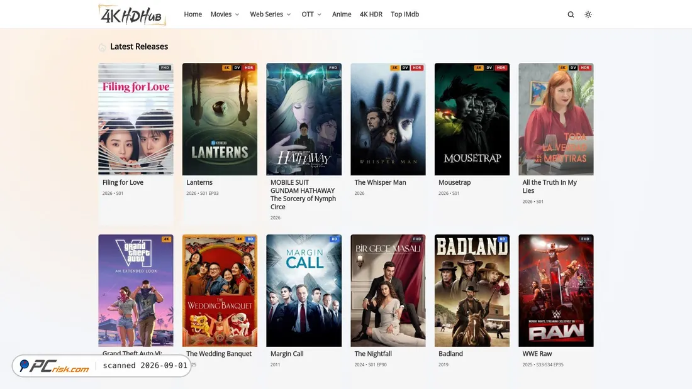Click the FHD badge on Filing for Love
The image size is (692, 389).
coord(165,68)
